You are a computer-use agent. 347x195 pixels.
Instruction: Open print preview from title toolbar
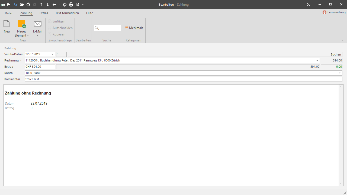point(78,5)
